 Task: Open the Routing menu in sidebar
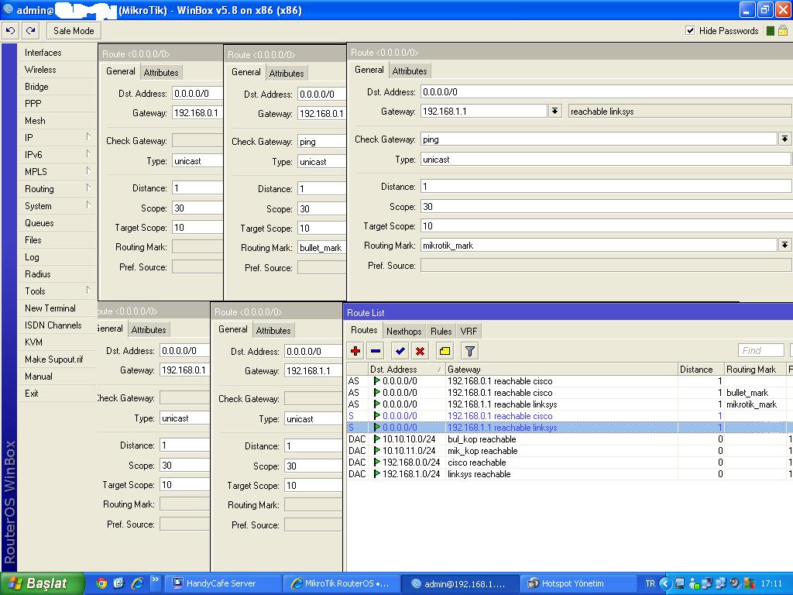[39, 189]
